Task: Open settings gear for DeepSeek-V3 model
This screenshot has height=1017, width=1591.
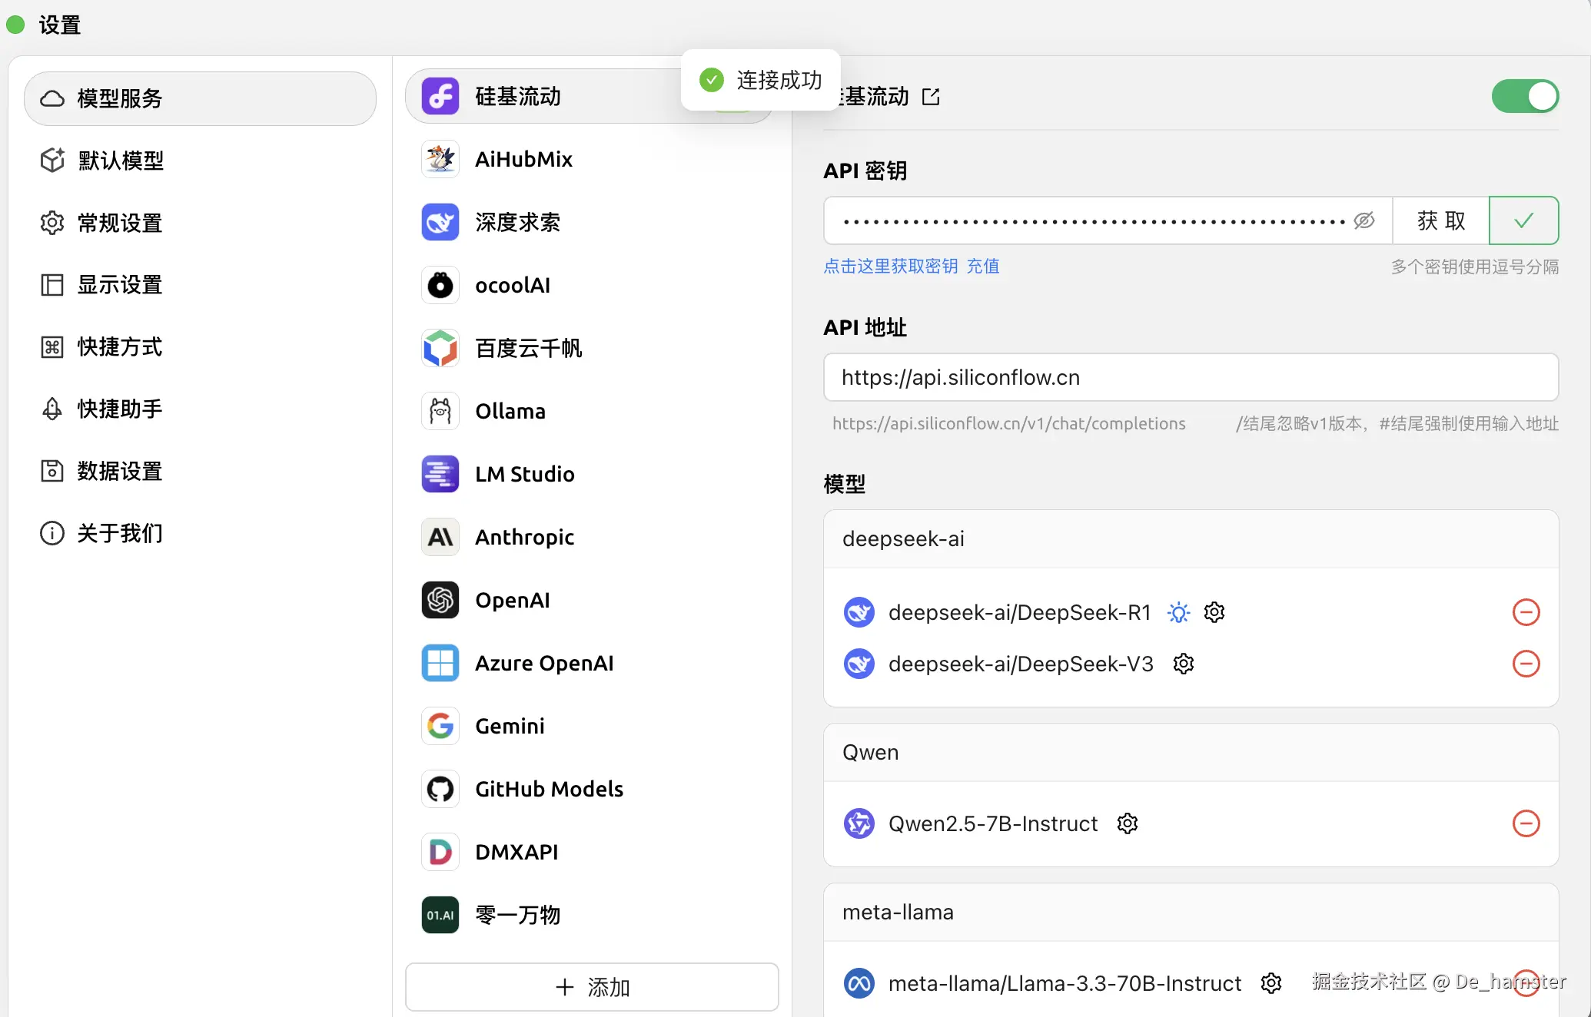Action: point(1184,664)
